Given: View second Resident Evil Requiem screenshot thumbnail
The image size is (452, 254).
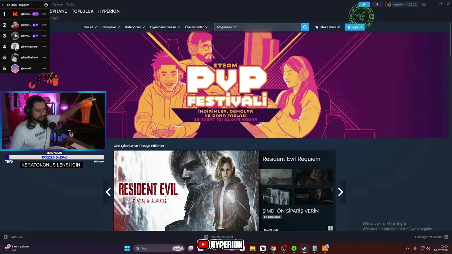Looking at the screenshot, I should [314, 177].
